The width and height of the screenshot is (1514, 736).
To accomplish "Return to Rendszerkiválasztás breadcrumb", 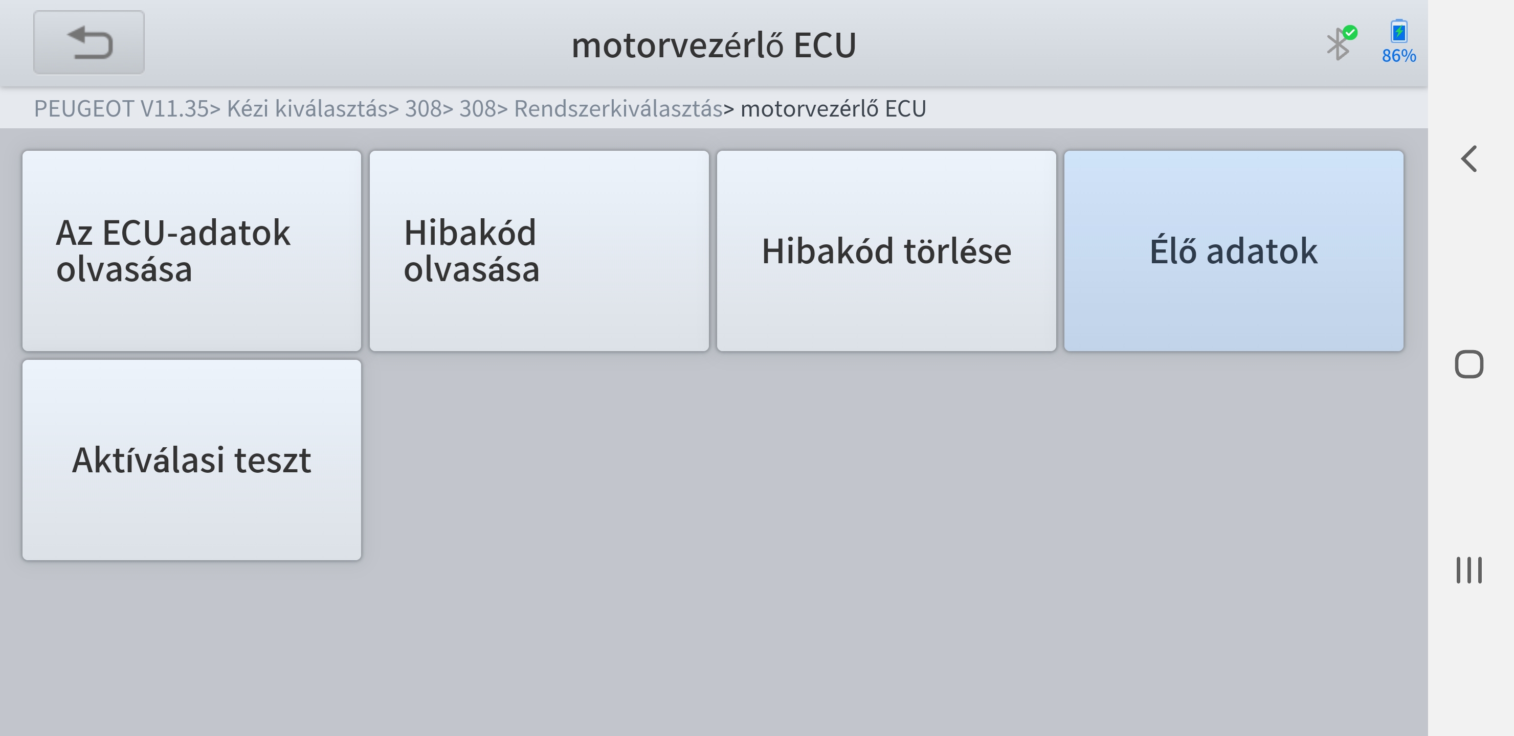I will [618, 109].
